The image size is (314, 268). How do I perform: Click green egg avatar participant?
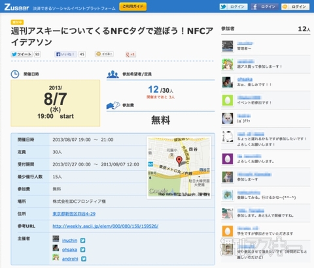coord(228,100)
